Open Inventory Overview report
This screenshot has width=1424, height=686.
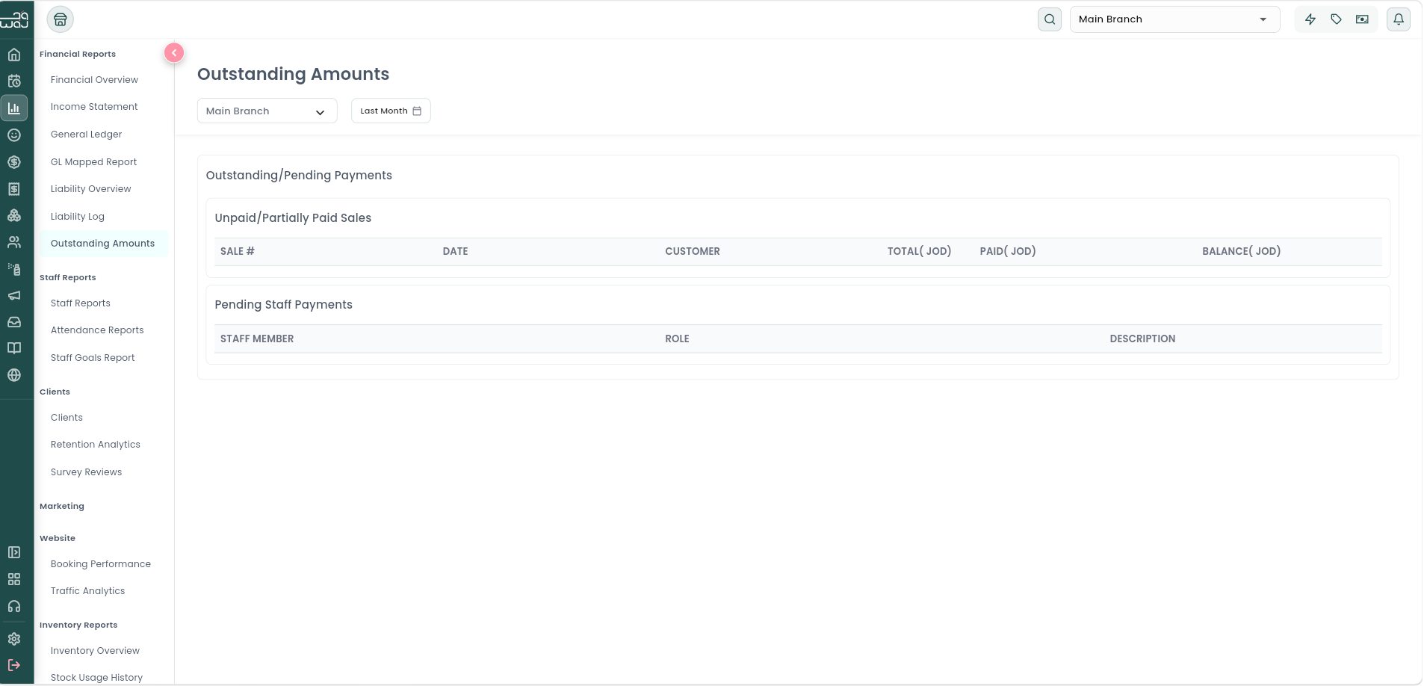pos(95,651)
